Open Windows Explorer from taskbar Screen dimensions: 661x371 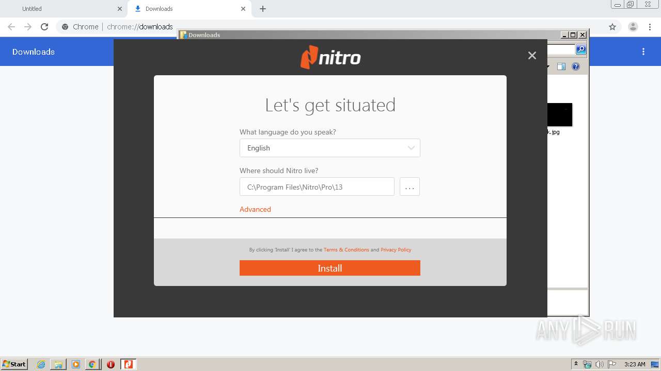click(x=58, y=364)
